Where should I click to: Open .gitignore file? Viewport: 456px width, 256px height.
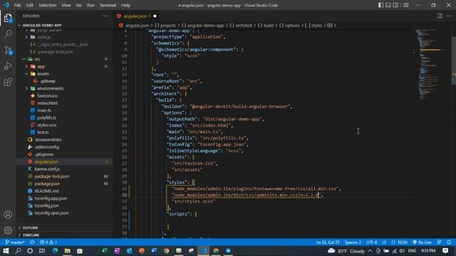point(43,154)
